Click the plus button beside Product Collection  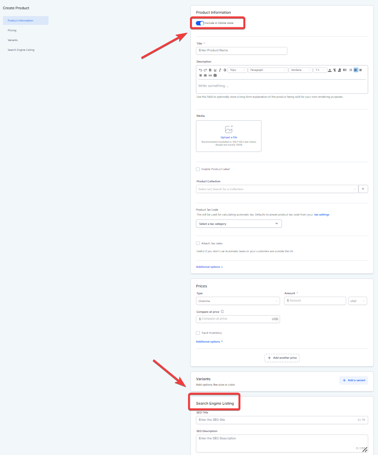coord(363,189)
